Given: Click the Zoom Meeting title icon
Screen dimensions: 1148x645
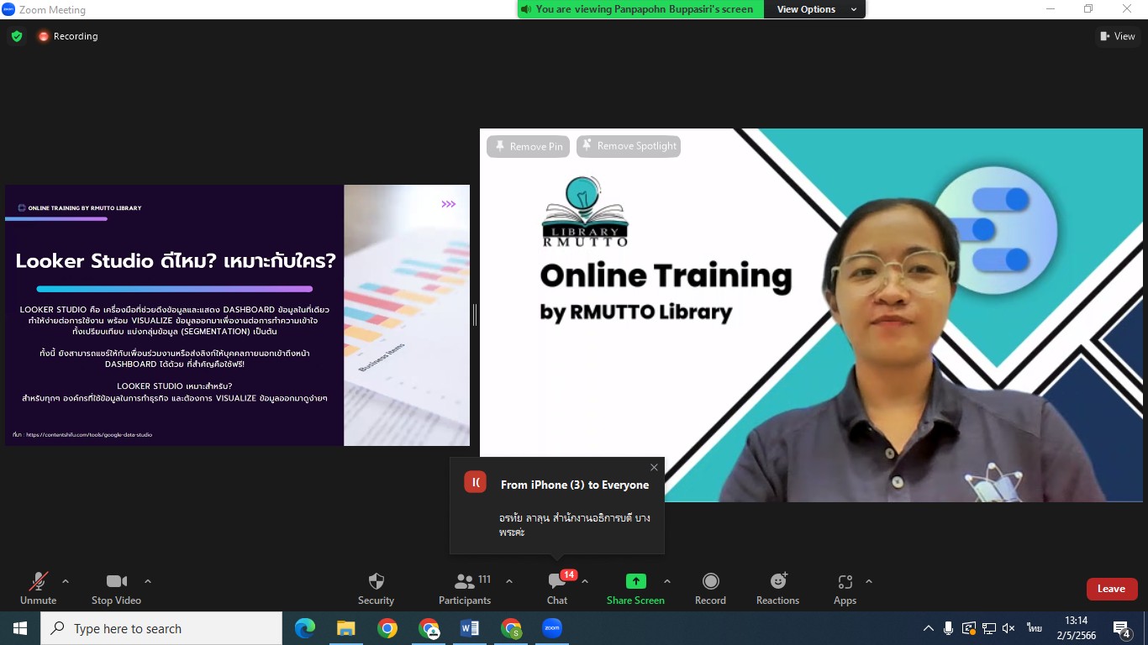Looking at the screenshot, I should 8,9.
